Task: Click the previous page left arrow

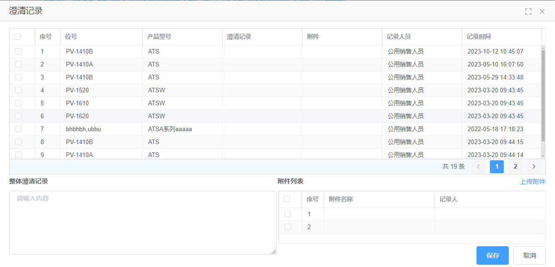Action: coord(478,167)
